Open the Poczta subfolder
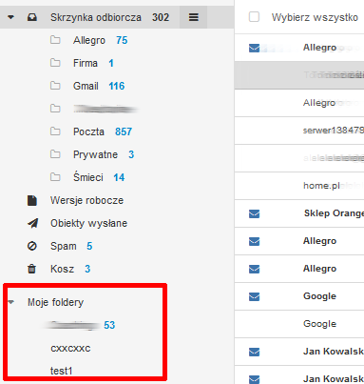This screenshot has height=384, width=364. point(88,131)
